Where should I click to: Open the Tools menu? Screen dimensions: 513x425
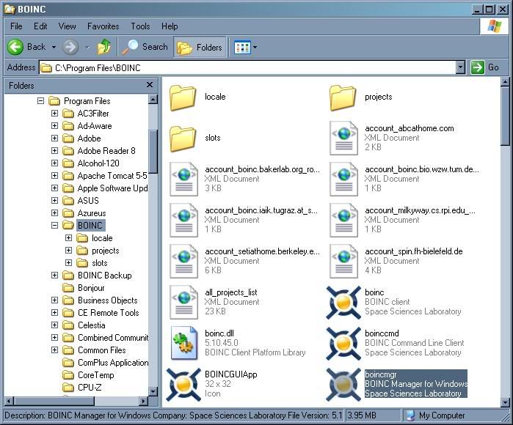click(140, 26)
